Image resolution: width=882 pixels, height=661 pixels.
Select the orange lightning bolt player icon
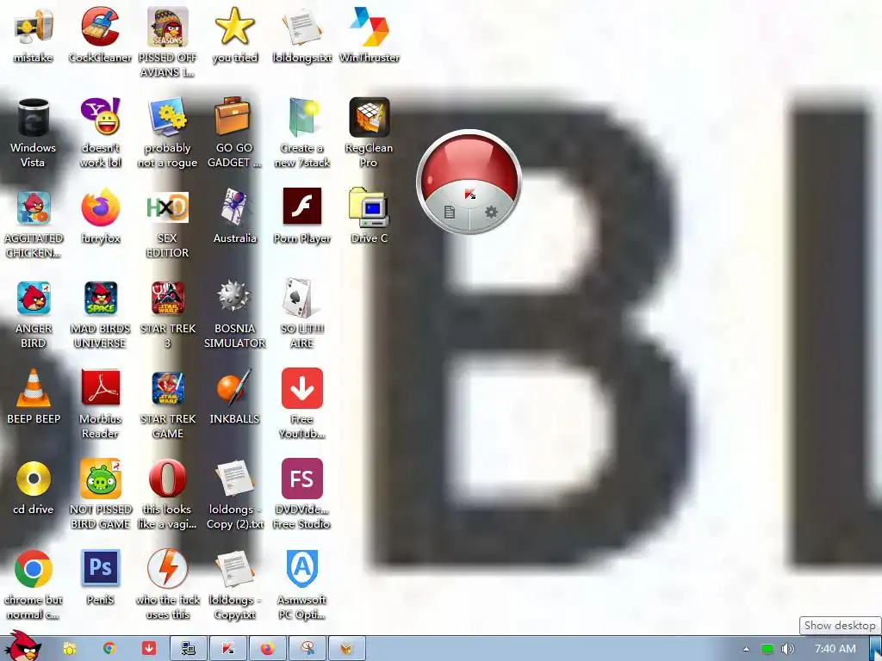[x=168, y=569]
